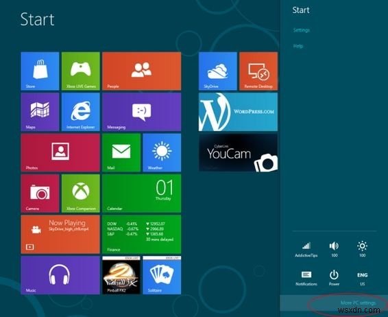Screen dimensions: 388x317
Task: Open the Now Playing video tile
Action: [60, 234]
